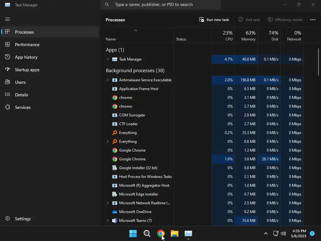Open clock and date 4:35 PM
The image size is (321, 241).
[298, 233]
